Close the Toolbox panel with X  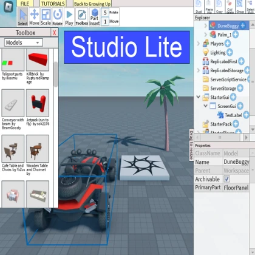(x=55, y=33)
